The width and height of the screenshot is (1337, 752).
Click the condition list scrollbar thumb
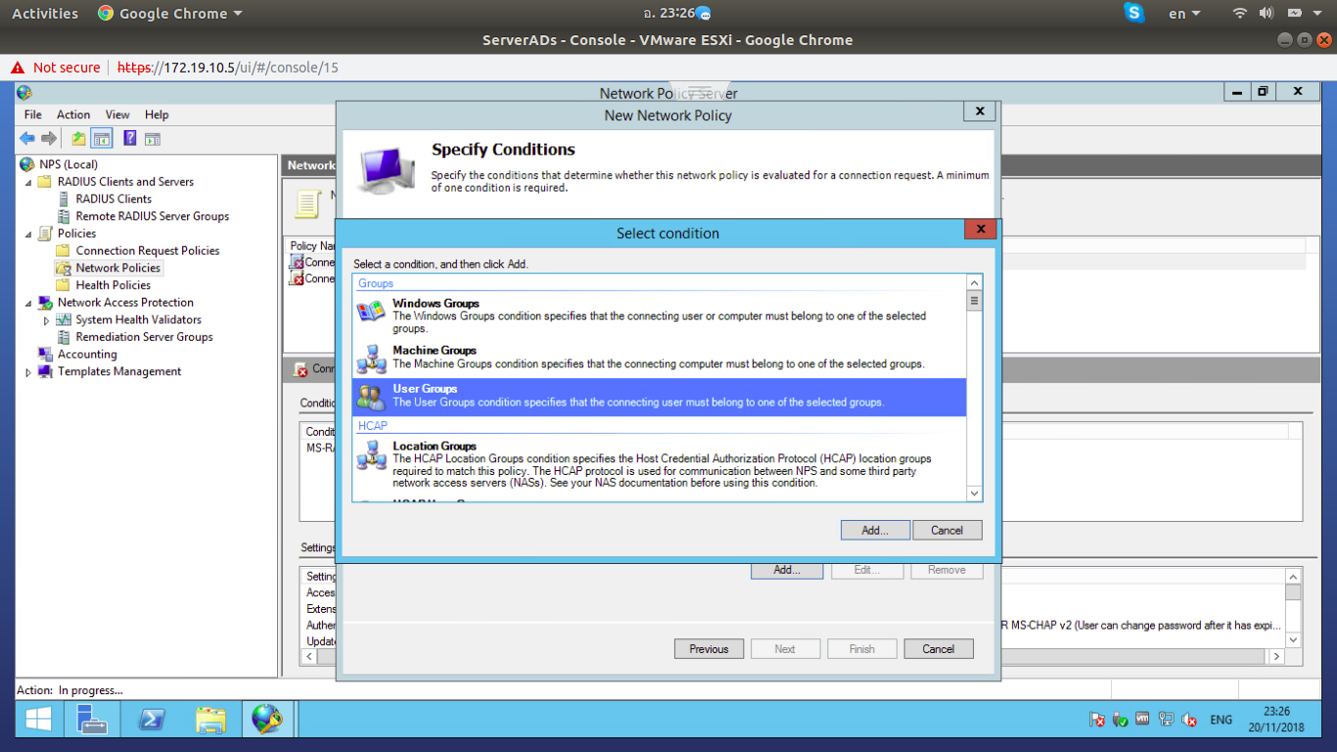click(974, 302)
